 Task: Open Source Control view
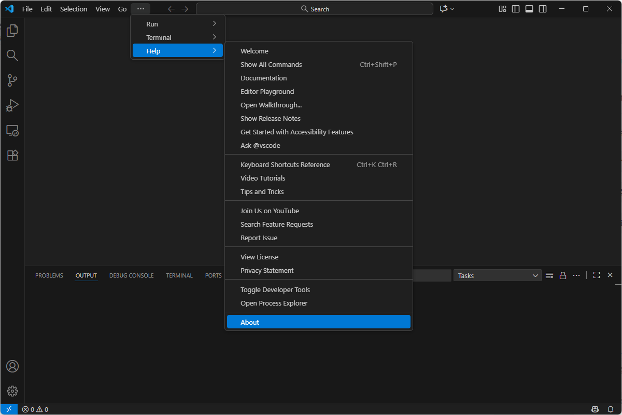12,80
